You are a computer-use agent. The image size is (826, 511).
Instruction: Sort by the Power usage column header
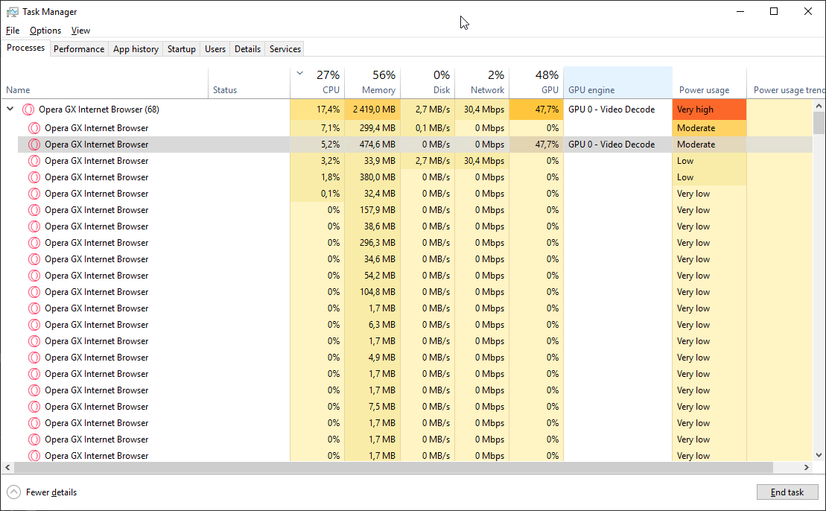point(710,83)
